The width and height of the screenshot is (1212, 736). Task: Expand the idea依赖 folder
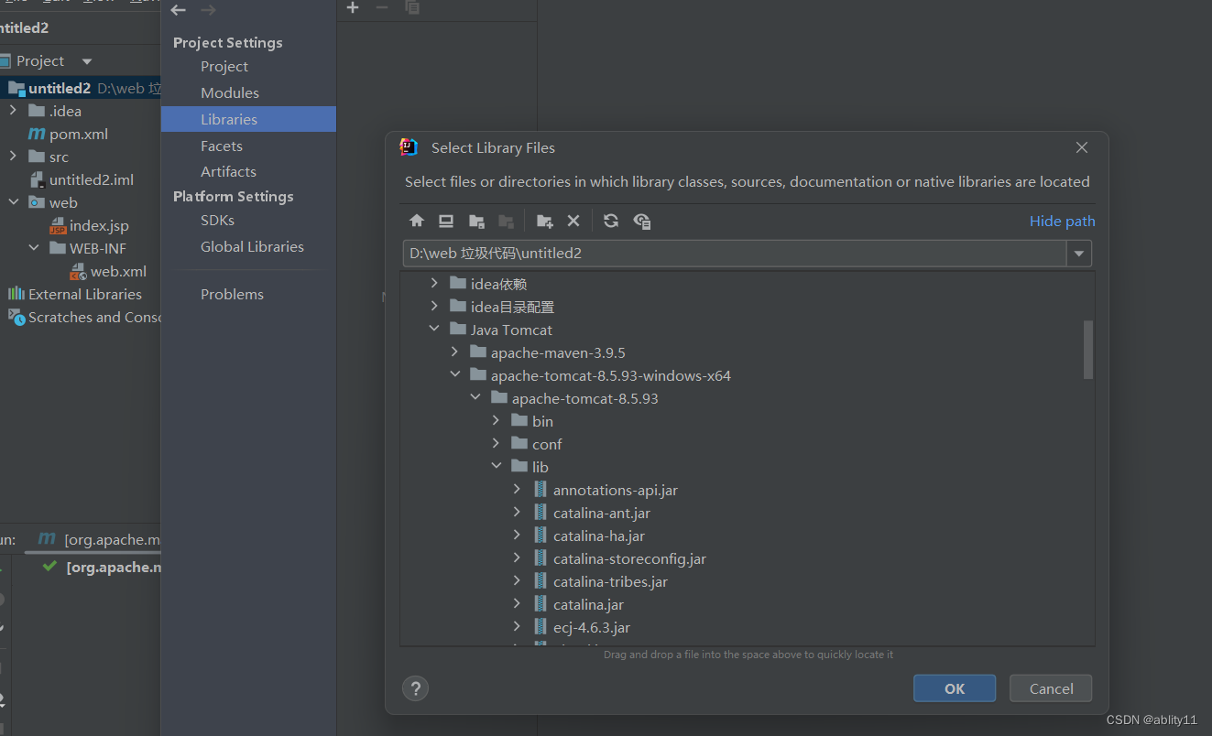click(434, 284)
